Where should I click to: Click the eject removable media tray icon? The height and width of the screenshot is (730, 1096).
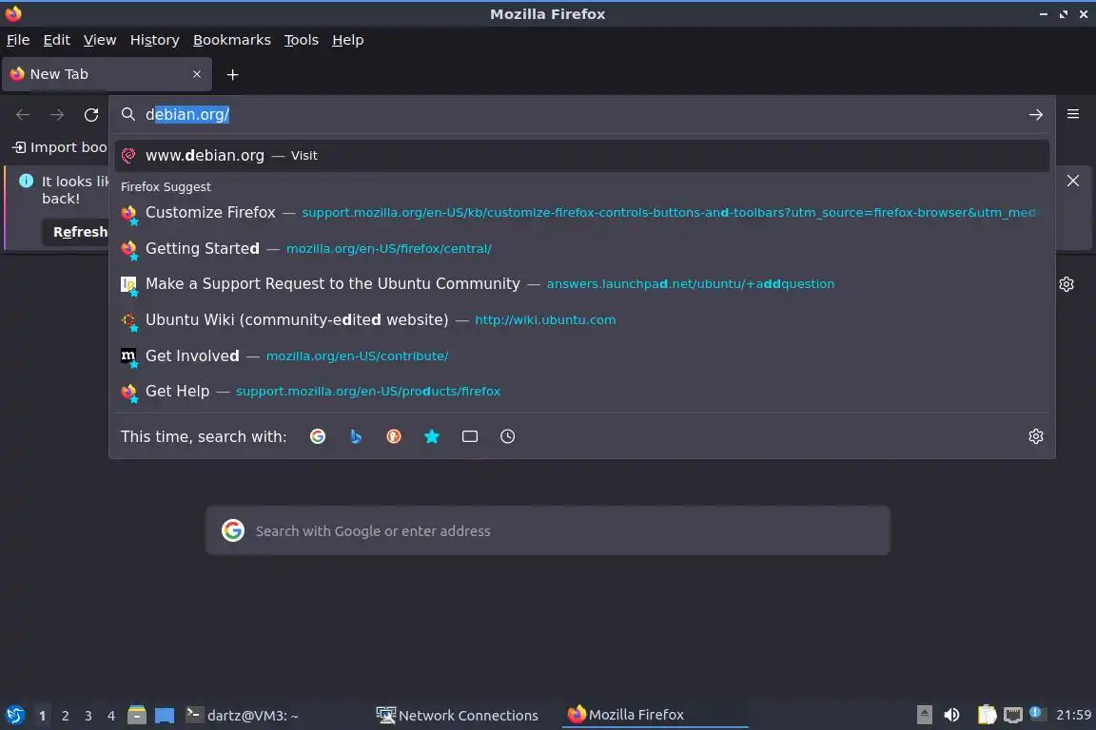point(924,715)
